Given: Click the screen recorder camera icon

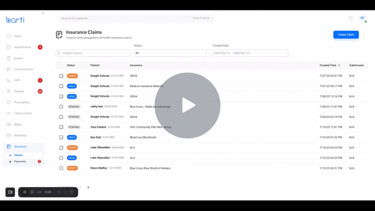Looking at the screenshot, I should point(10,192).
